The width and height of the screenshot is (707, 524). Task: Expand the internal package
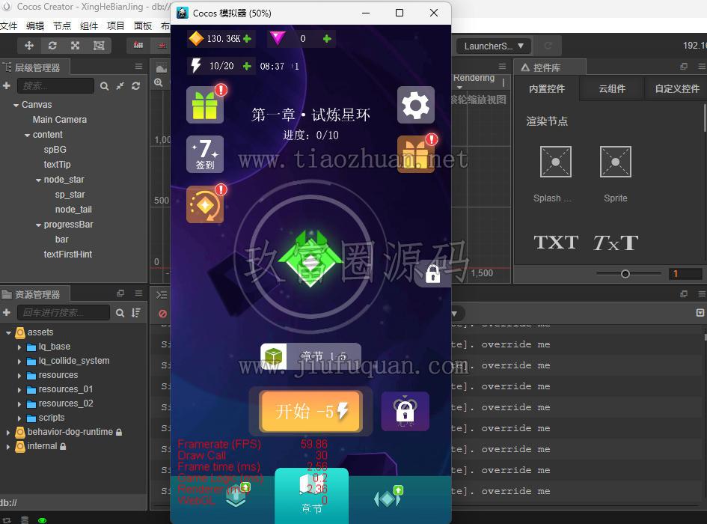(8, 447)
